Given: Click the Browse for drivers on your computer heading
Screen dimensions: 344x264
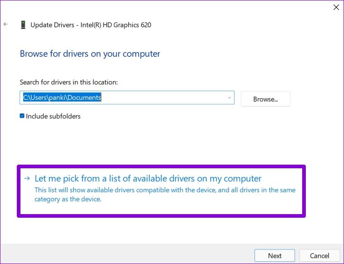Looking at the screenshot, I should [x=90, y=54].
